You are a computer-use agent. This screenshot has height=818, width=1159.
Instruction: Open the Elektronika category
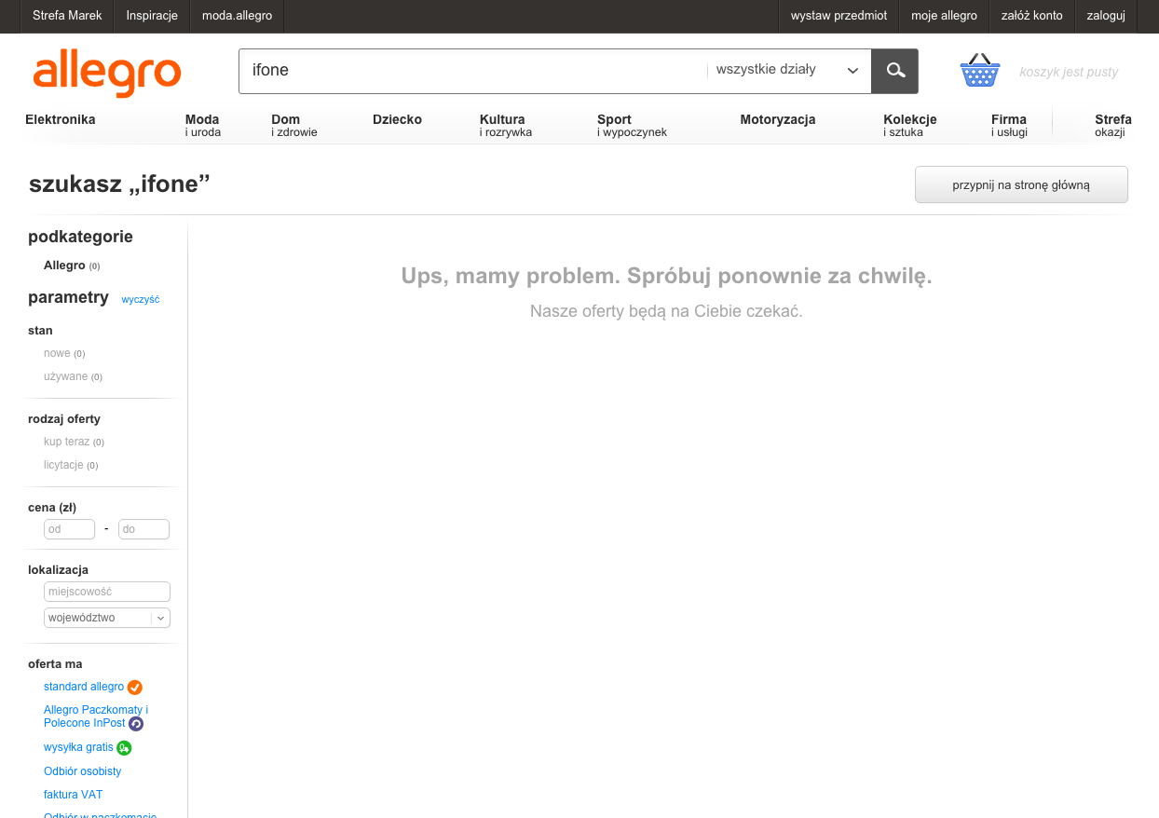click(x=61, y=119)
